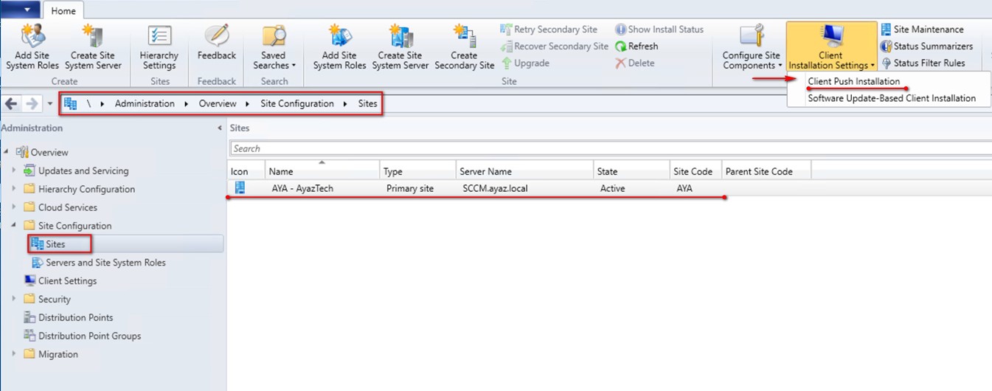Expand the Security node
992x391 pixels.
point(13,299)
